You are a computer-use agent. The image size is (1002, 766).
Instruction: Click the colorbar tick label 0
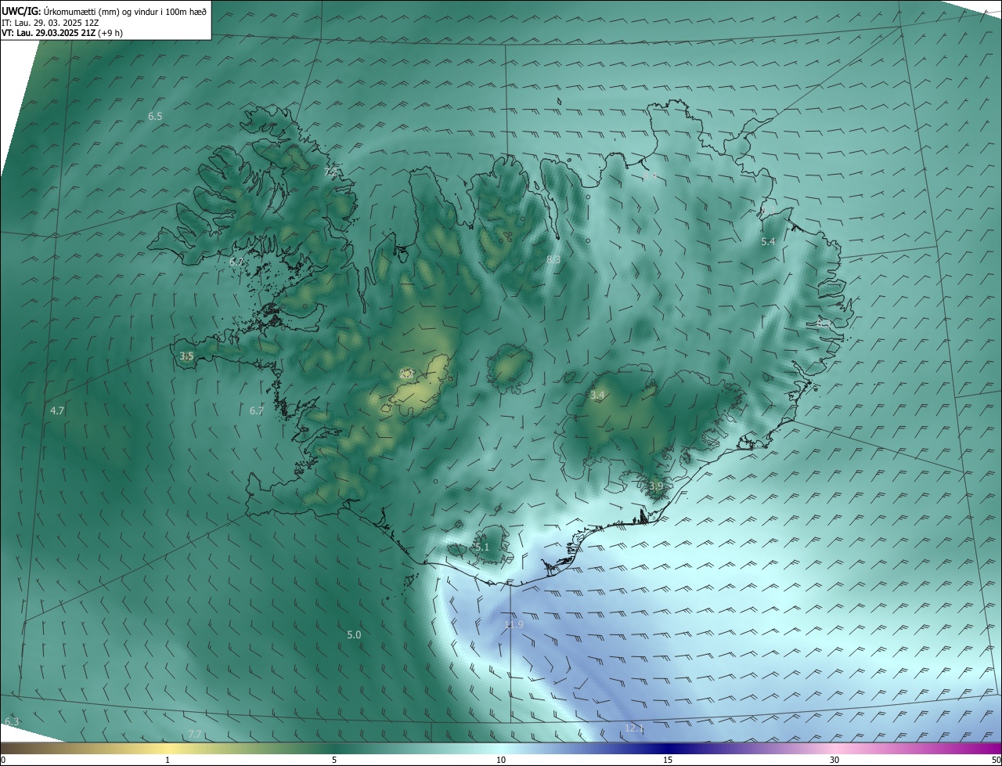pyautogui.click(x=3, y=760)
